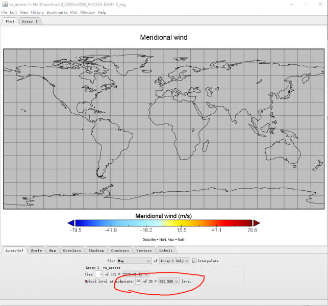Maximize the Panoply plot window
Image resolution: width=328 pixels, height=306 pixels.
point(305,4)
